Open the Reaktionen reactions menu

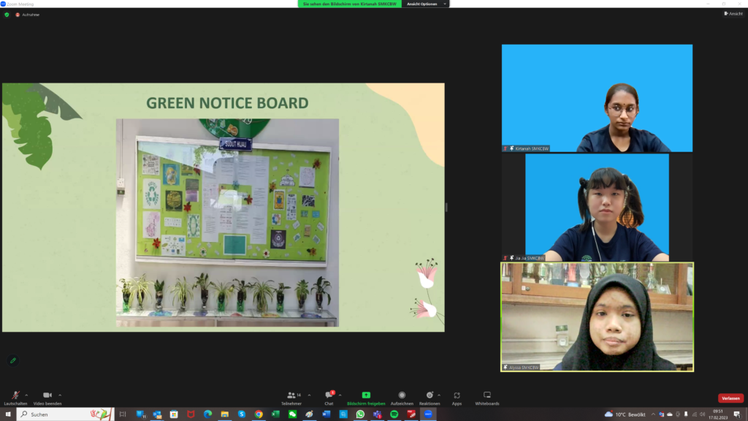(x=430, y=395)
